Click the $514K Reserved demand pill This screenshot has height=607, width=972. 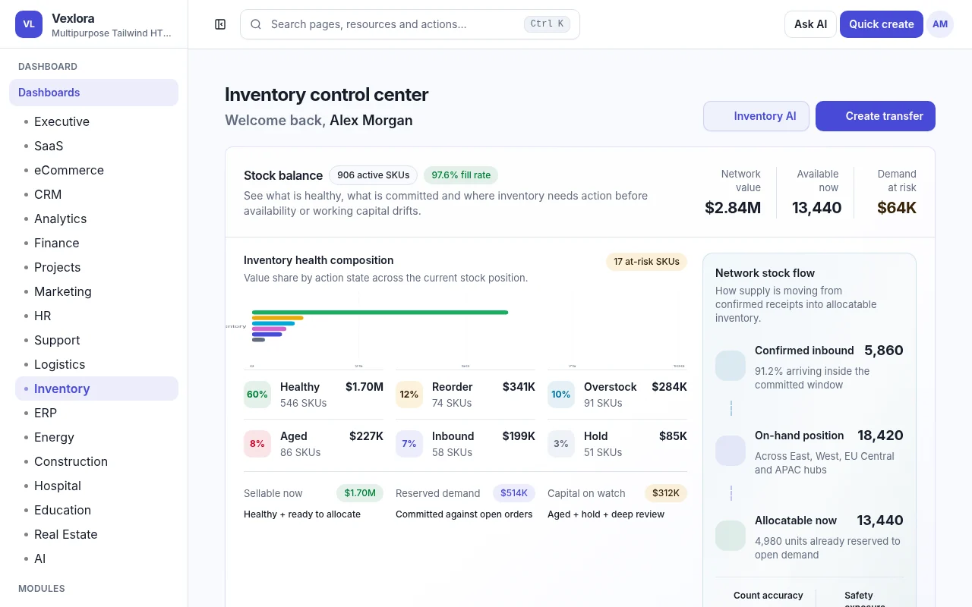(x=514, y=493)
